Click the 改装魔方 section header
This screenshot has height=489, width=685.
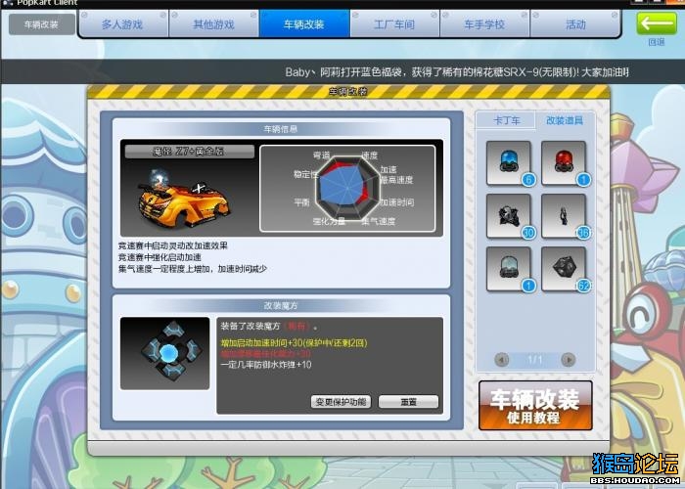click(x=281, y=305)
